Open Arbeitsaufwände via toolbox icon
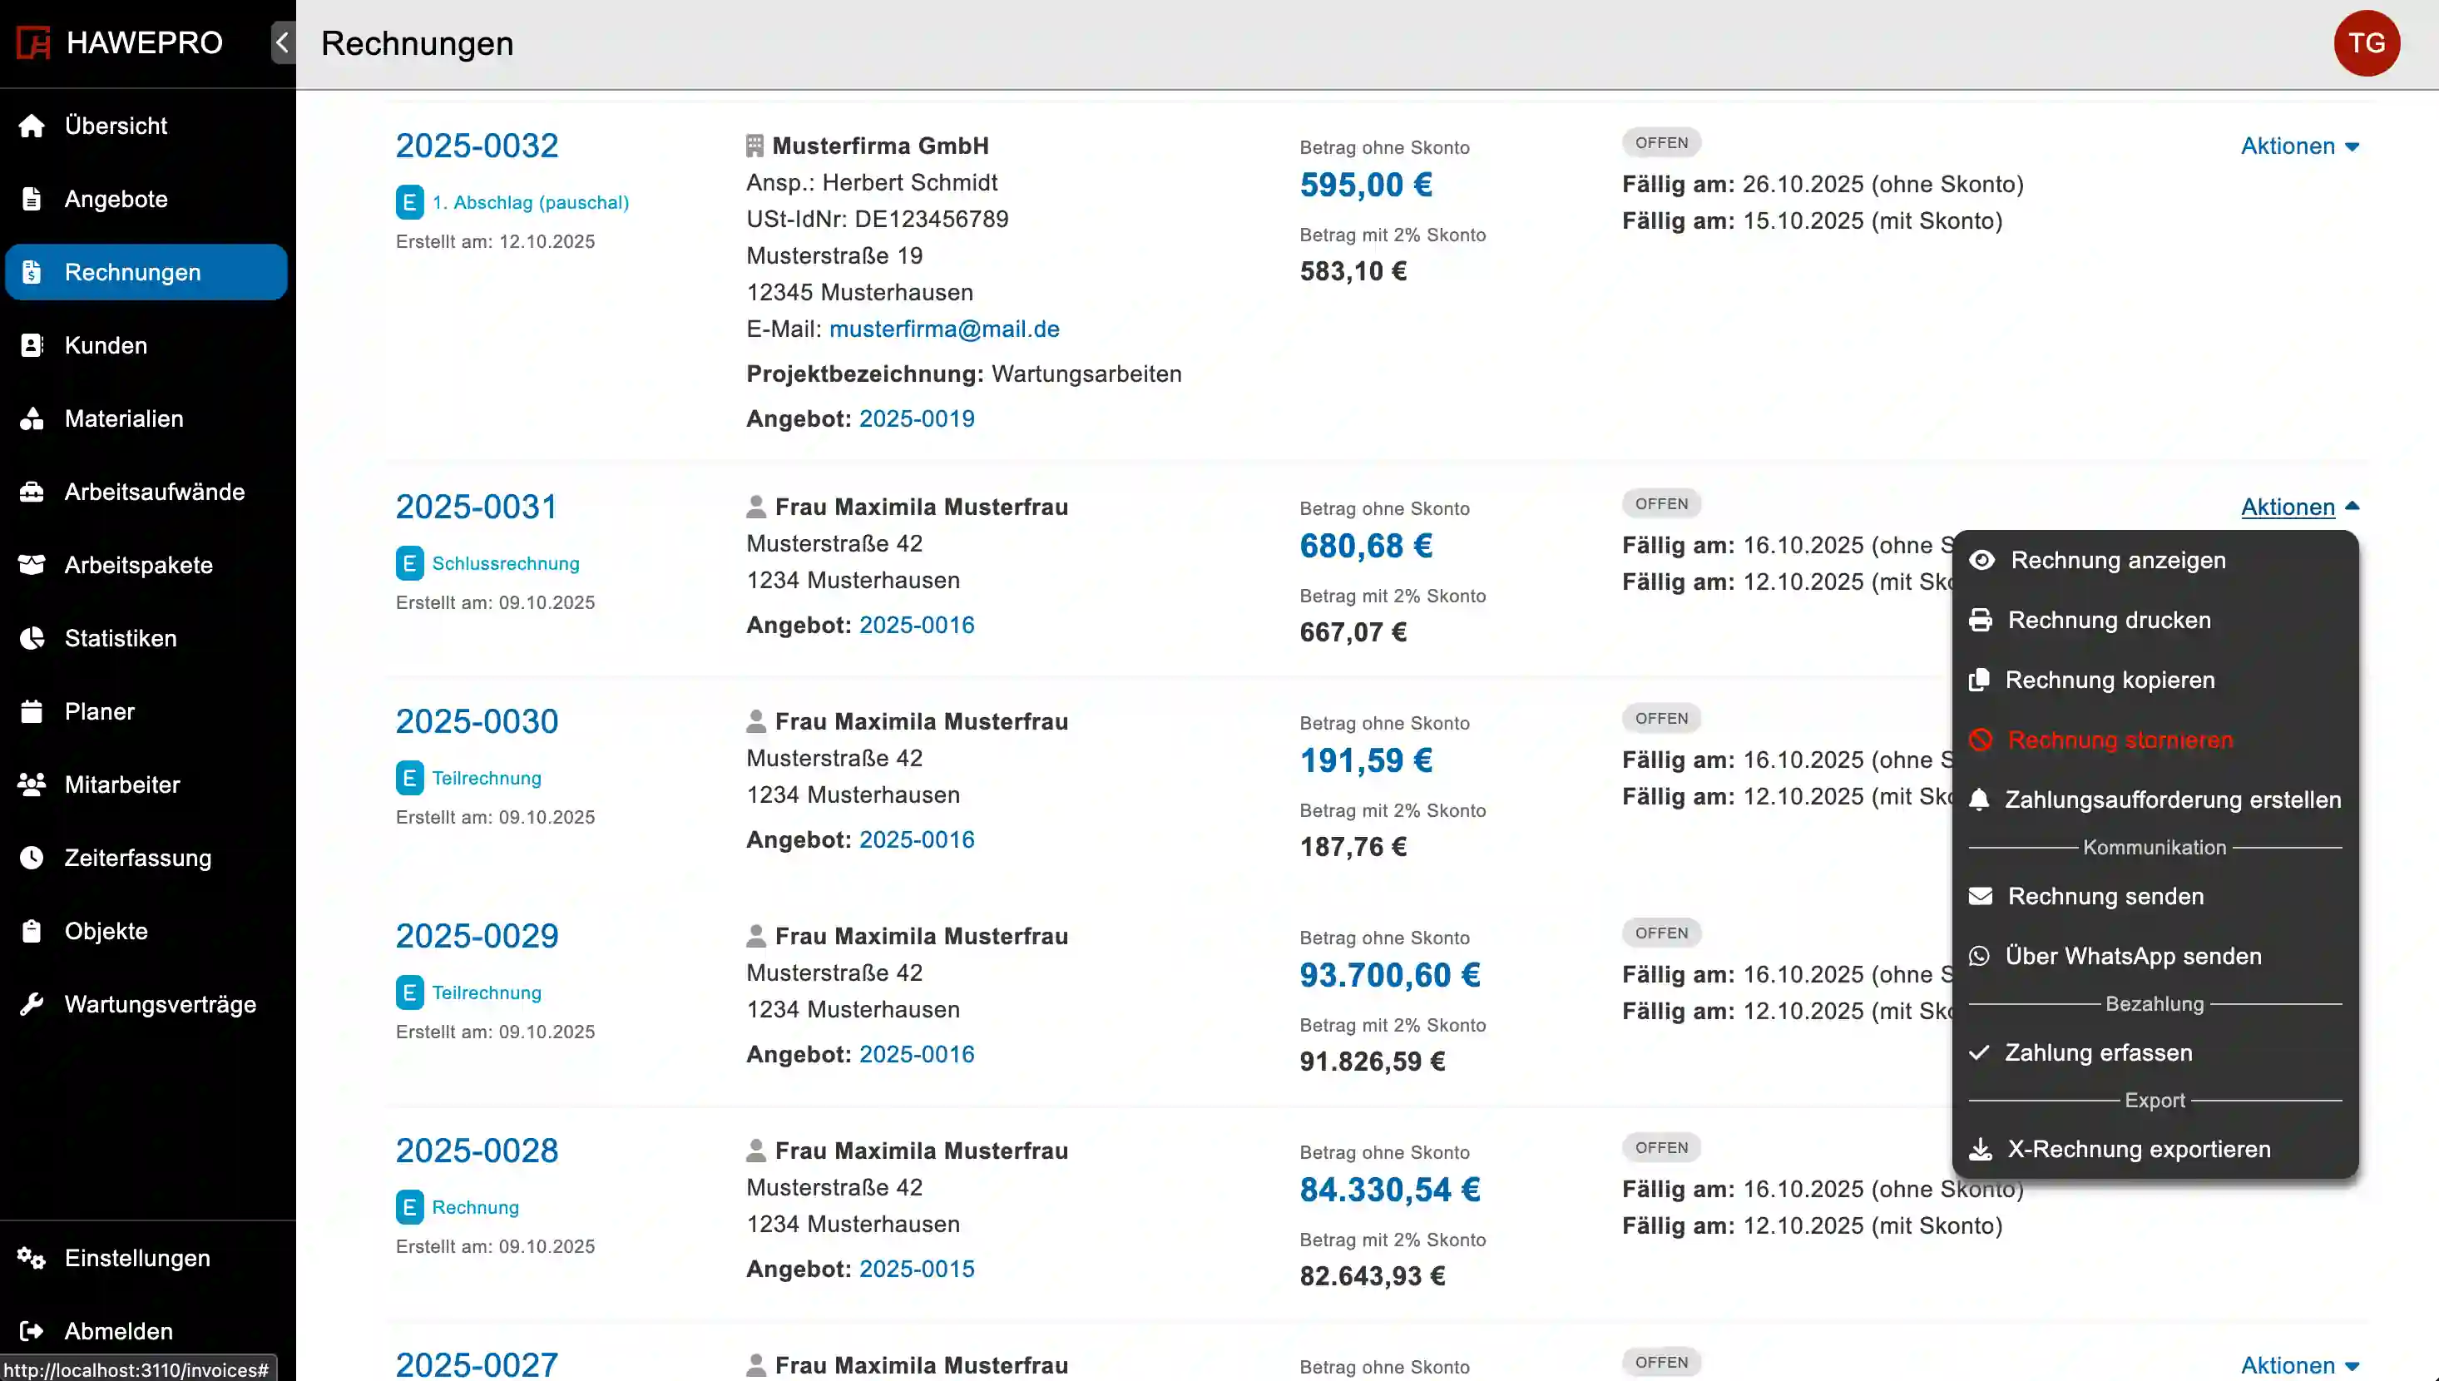Image resolution: width=2439 pixels, height=1381 pixels. click(32, 493)
